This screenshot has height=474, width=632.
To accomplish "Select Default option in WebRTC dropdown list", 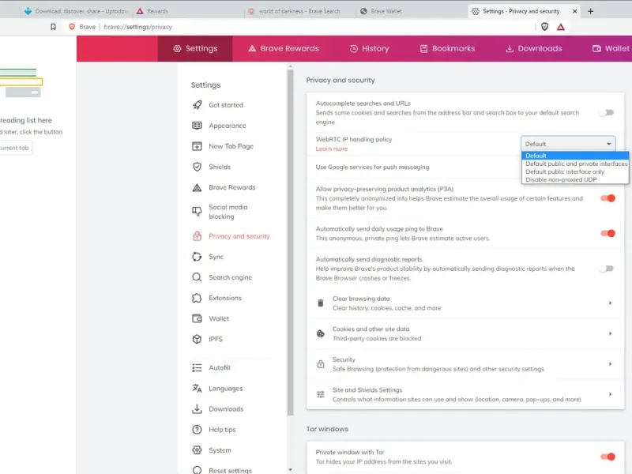I will [575, 156].
